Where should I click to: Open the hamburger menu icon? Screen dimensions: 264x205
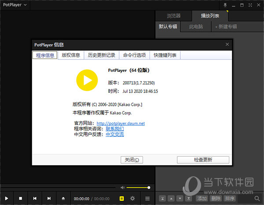(147, 198)
